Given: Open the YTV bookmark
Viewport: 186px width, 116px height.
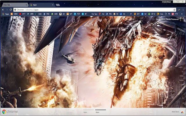Looking at the screenshot, I should [x=175, y=14].
